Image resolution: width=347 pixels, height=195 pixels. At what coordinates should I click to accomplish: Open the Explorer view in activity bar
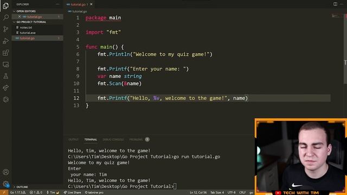pyautogui.click(x=6, y=5)
